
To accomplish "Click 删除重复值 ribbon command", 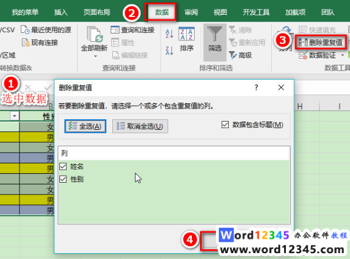I will 321,42.
